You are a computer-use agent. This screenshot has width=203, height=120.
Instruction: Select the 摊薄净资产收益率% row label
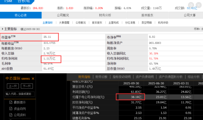[86, 113]
